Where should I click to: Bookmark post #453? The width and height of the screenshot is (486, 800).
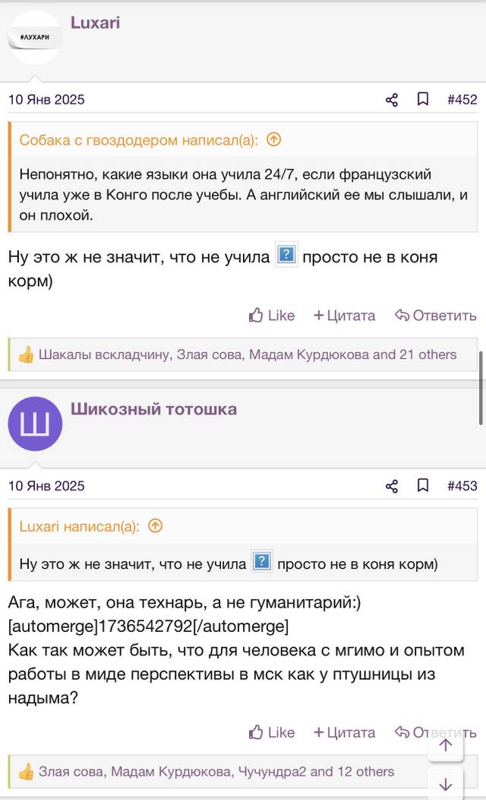[423, 485]
